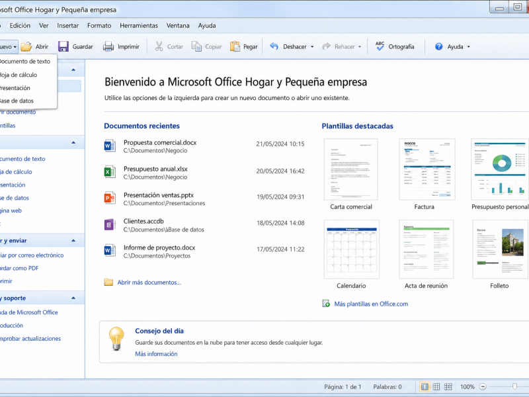Select the Carta comercial template thumbnail
This screenshot has width=529, height=397.
coord(351,169)
